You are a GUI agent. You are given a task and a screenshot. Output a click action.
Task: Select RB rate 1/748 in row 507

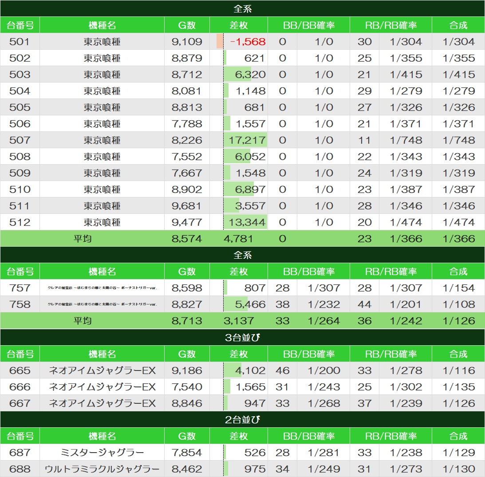tap(406, 140)
